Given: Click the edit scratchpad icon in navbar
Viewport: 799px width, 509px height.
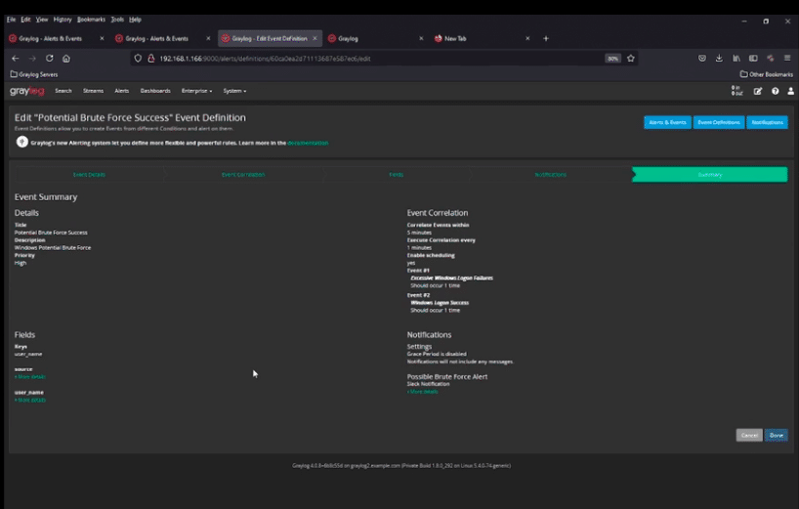Looking at the screenshot, I should pyautogui.click(x=758, y=91).
